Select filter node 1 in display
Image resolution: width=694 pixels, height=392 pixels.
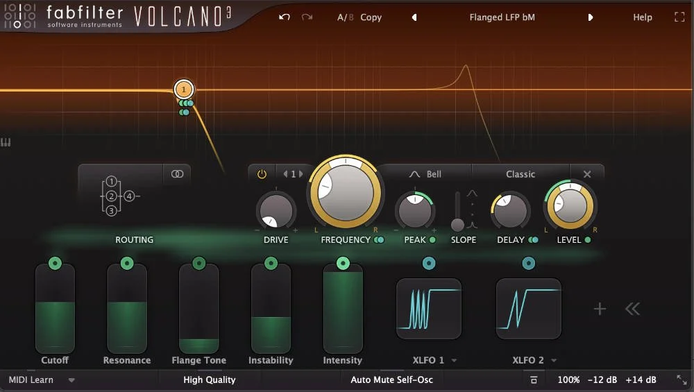(x=184, y=90)
